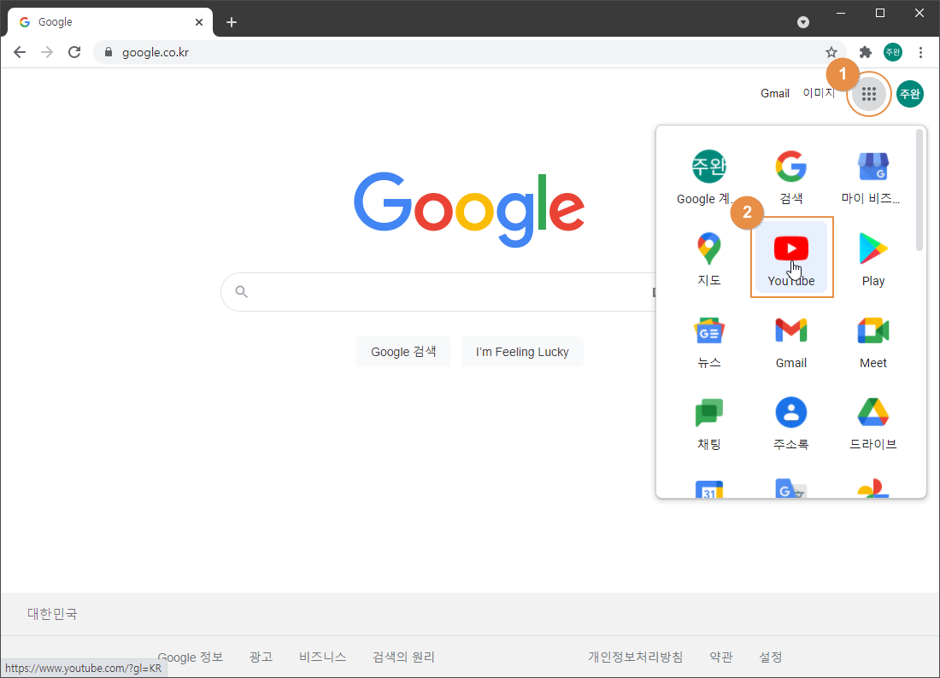This screenshot has height=678, width=940.
Task: Reload the current page
Action: pos(74,52)
